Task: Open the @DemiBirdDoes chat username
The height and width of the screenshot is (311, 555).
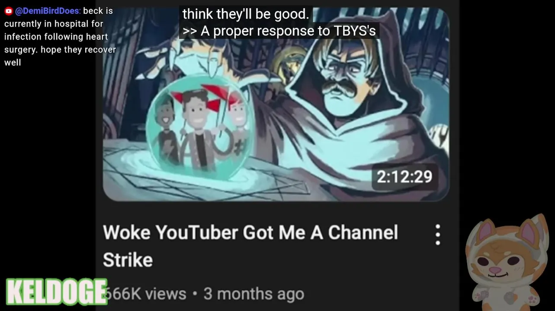Action: 48,11
